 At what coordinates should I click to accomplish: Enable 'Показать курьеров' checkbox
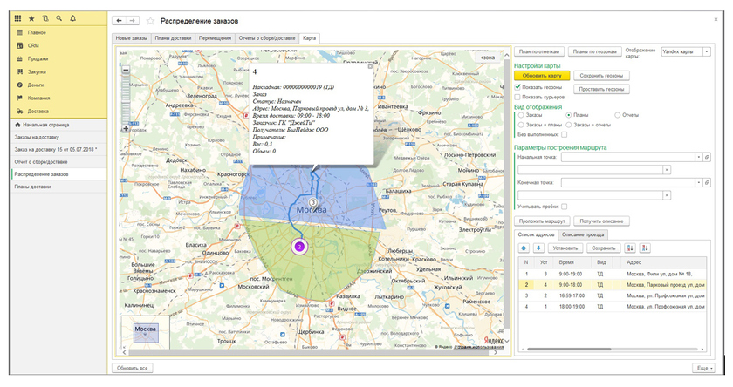pos(517,97)
